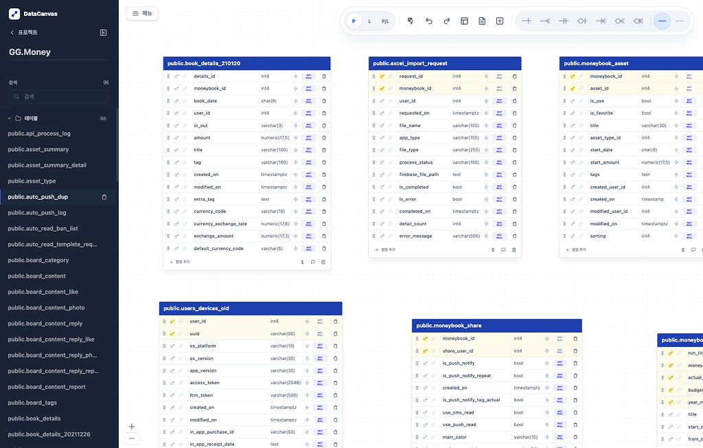Click the document icon in the toolbar

[482, 21]
